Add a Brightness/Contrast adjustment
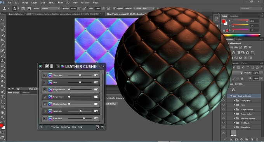This screenshot has height=142, width=264. point(231,47)
